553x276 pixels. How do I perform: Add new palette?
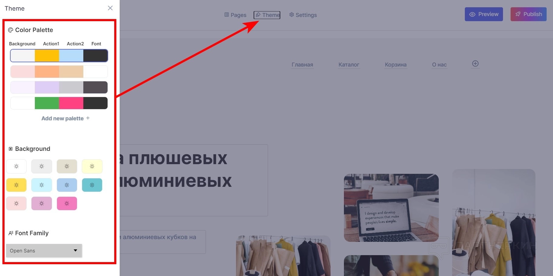65,119
